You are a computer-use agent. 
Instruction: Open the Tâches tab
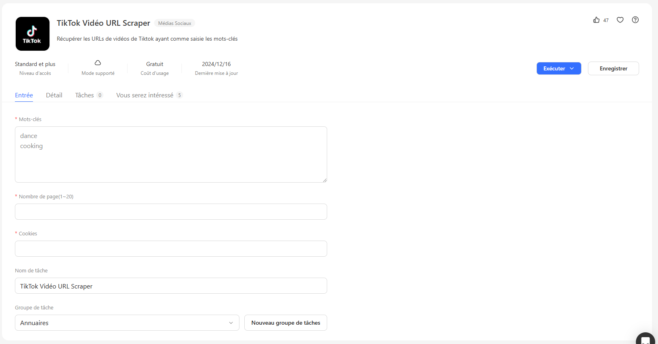(x=89, y=95)
